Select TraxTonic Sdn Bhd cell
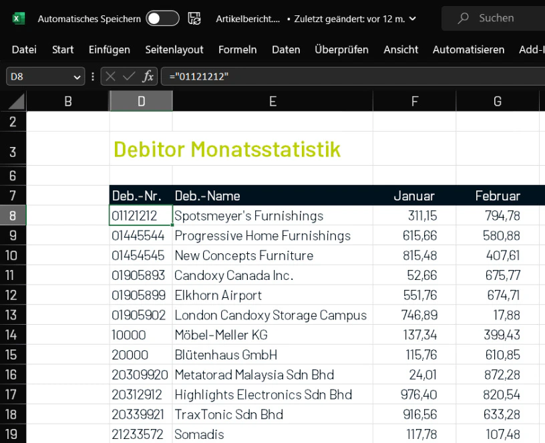The height and width of the screenshot is (443, 545). tap(273, 414)
